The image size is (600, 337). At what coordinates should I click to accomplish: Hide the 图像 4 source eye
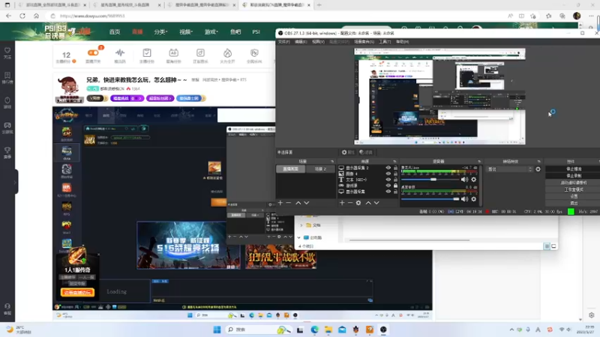[x=388, y=174]
